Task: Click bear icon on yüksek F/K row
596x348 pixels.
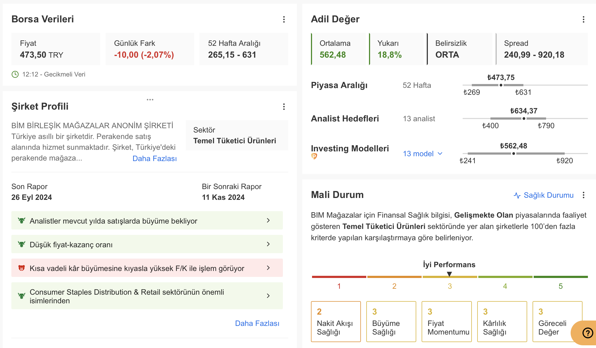Action: (x=22, y=268)
